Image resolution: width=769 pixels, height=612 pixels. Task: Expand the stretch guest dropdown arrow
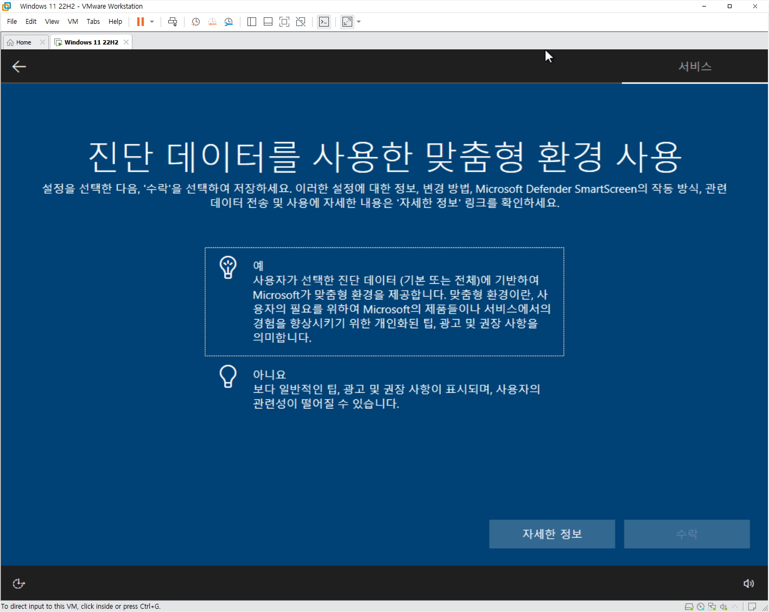[x=359, y=22]
